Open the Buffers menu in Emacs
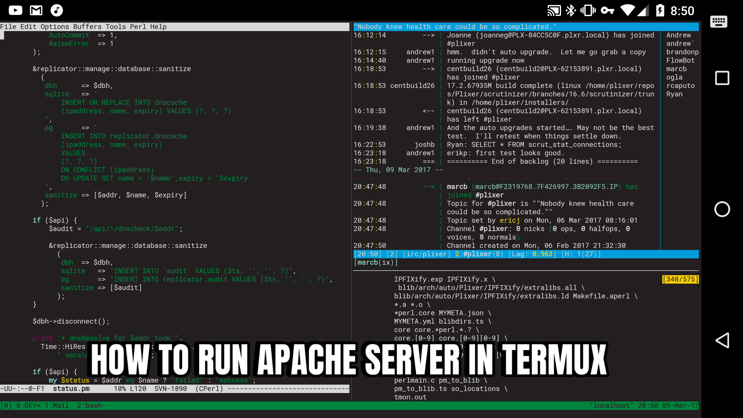 pos(87,27)
